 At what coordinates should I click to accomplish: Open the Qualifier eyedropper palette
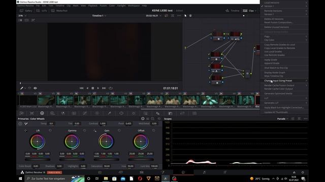pos(109,113)
